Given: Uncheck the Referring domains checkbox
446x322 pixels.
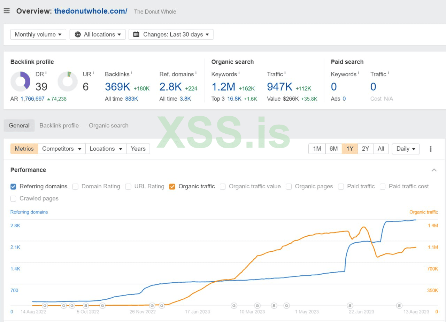Looking at the screenshot, I should [13, 187].
